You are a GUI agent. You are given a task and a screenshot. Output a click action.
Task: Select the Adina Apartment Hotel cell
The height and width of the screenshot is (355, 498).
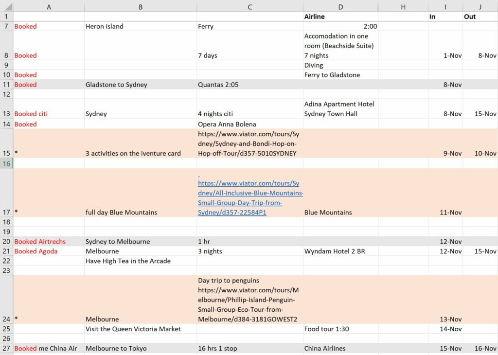340,109
